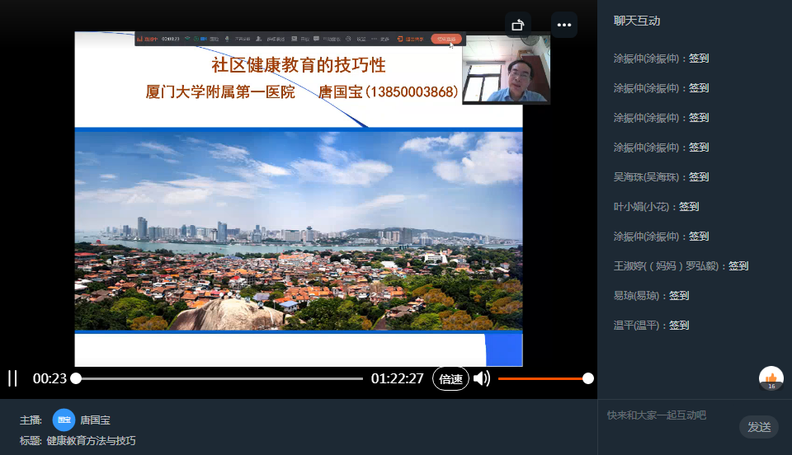The width and height of the screenshot is (792, 455).
Task: Click the host avatar of 唐国宝
Action: point(64,420)
